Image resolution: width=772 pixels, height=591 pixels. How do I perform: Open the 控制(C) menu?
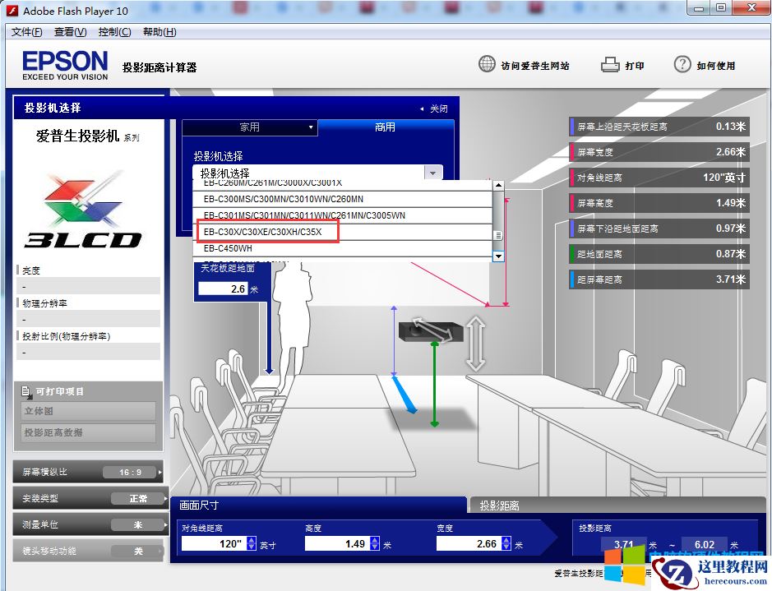pos(113,31)
